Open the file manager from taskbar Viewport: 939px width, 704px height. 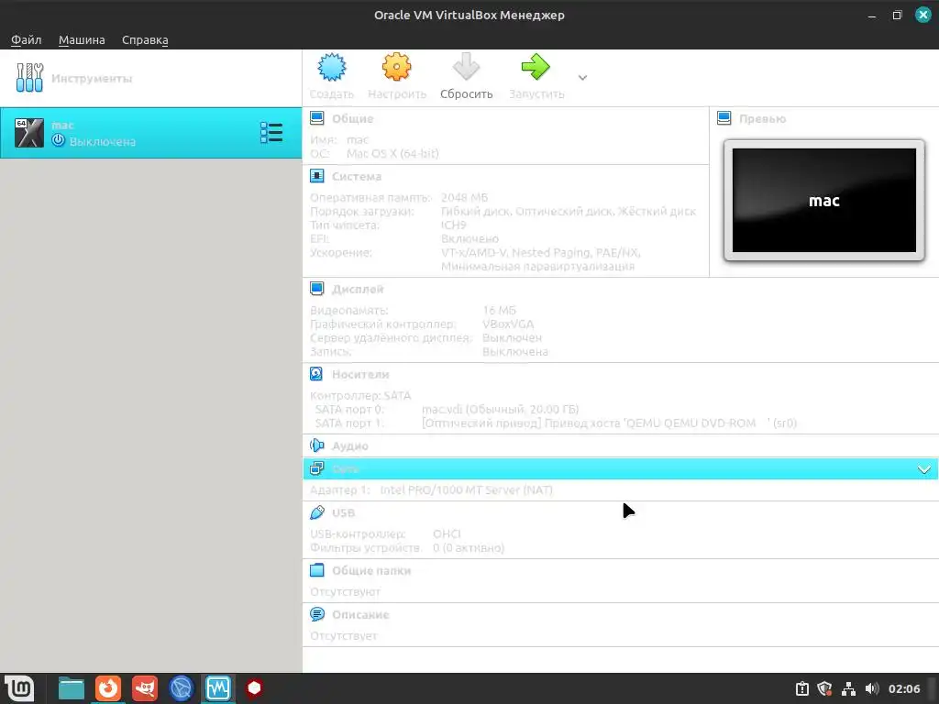72,688
